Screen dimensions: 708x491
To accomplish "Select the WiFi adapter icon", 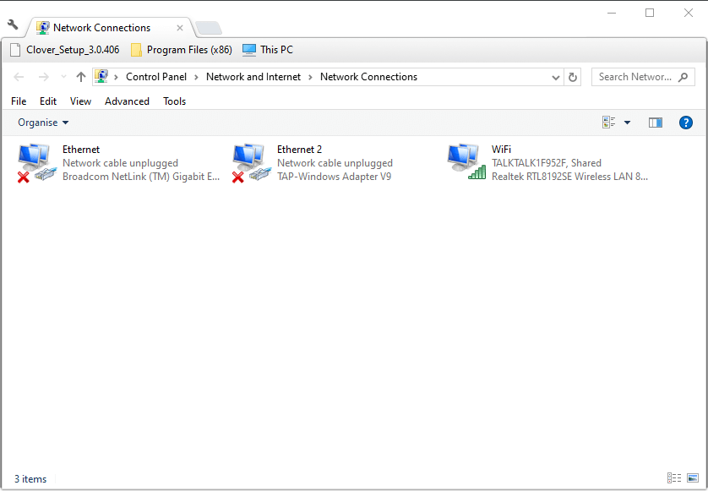I will pyautogui.click(x=466, y=161).
